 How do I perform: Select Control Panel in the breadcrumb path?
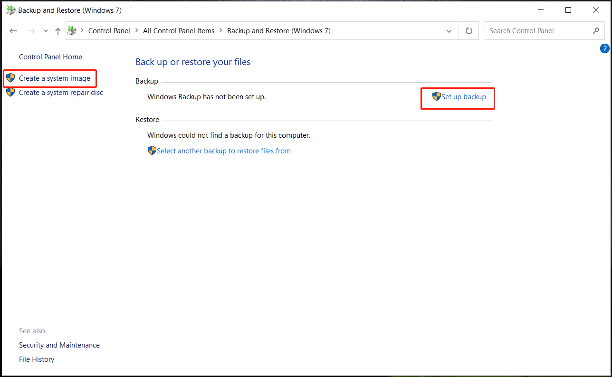click(x=109, y=30)
